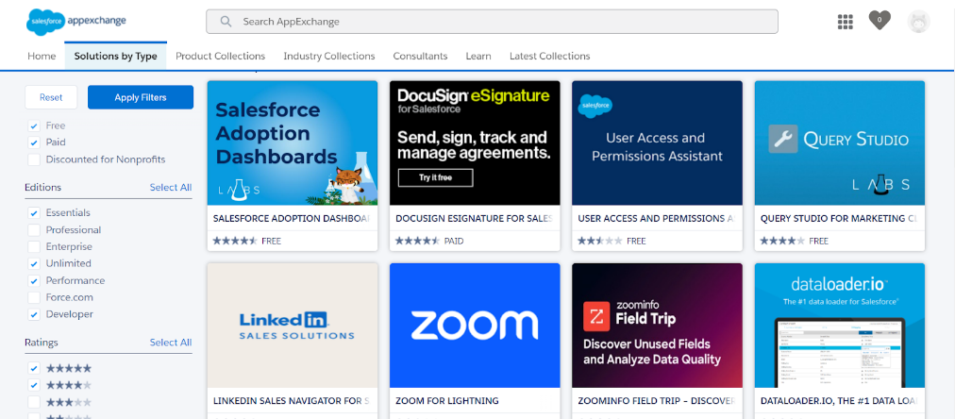Click USER ACCESS AND PERMISSIONS title
This screenshot has width=955, height=419.
pos(657,218)
